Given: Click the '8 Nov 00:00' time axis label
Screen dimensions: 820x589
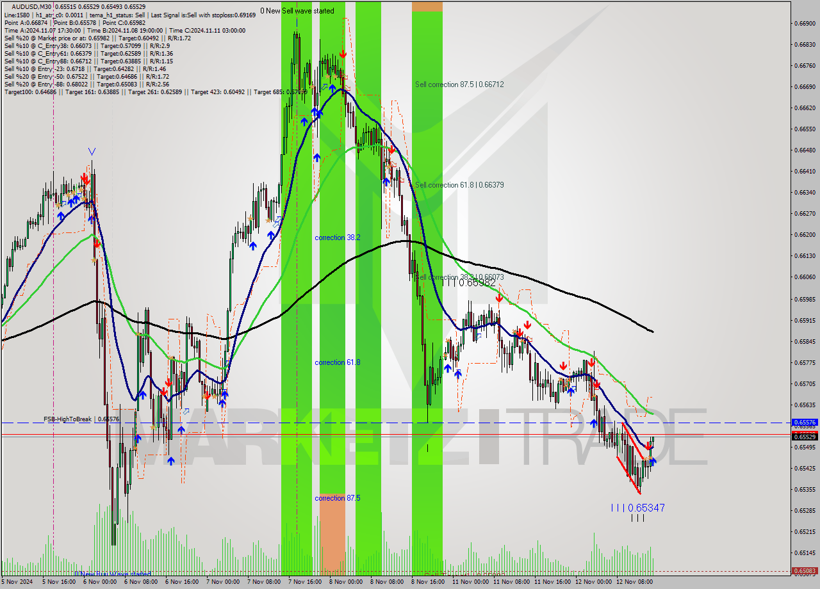Looking at the screenshot, I should [x=346, y=582].
